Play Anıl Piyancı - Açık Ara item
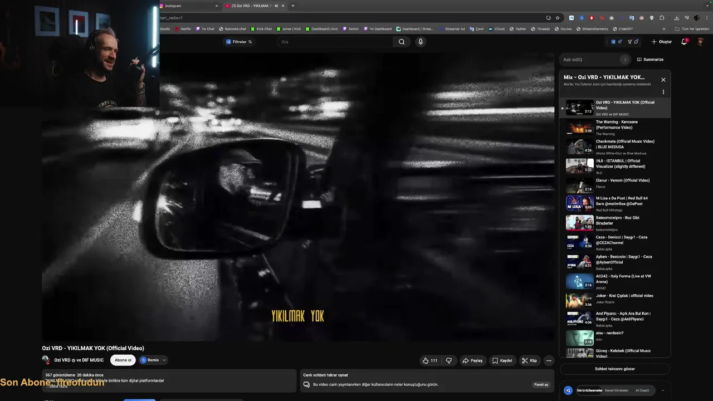The image size is (713, 401). [615, 319]
